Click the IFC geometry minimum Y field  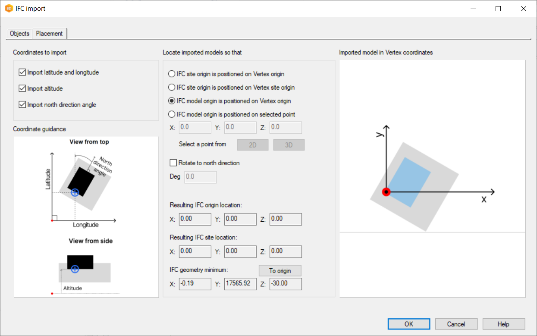pyautogui.click(x=240, y=284)
